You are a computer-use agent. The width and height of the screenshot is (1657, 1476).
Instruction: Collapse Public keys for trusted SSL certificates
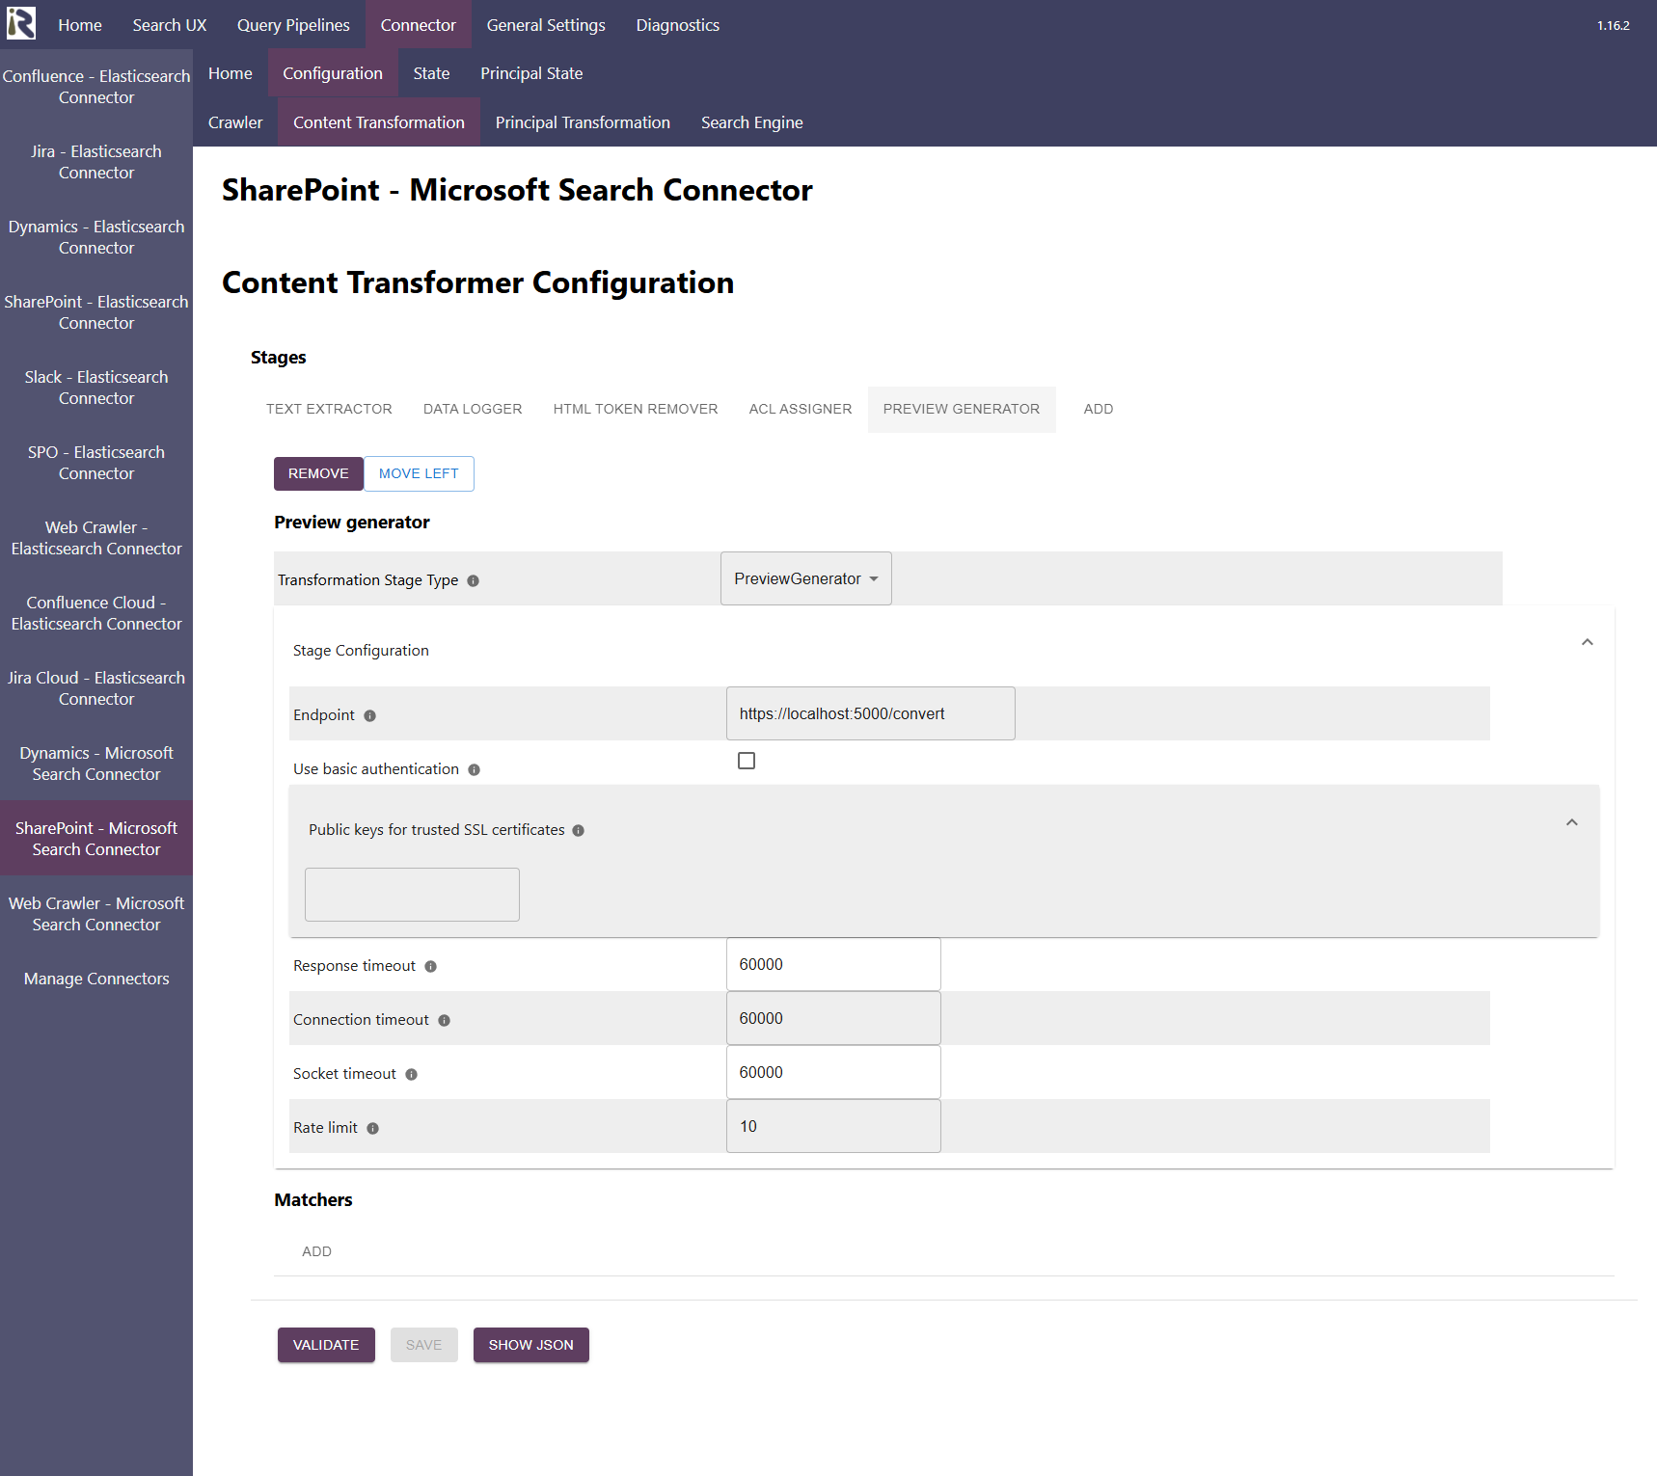tap(1571, 822)
